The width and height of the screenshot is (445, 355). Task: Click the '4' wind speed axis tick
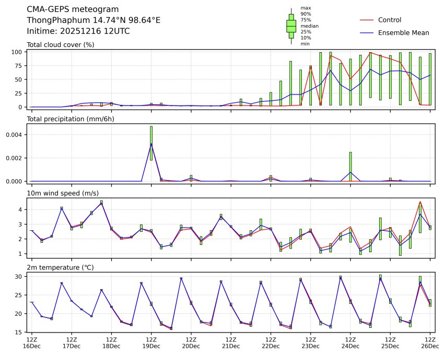(20, 210)
